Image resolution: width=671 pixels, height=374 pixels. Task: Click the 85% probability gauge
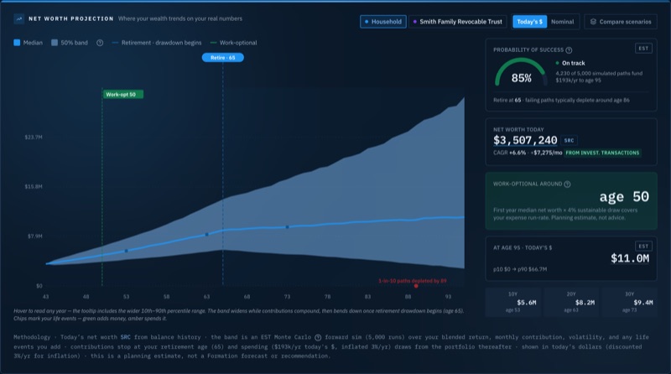click(x=521, y=73)
